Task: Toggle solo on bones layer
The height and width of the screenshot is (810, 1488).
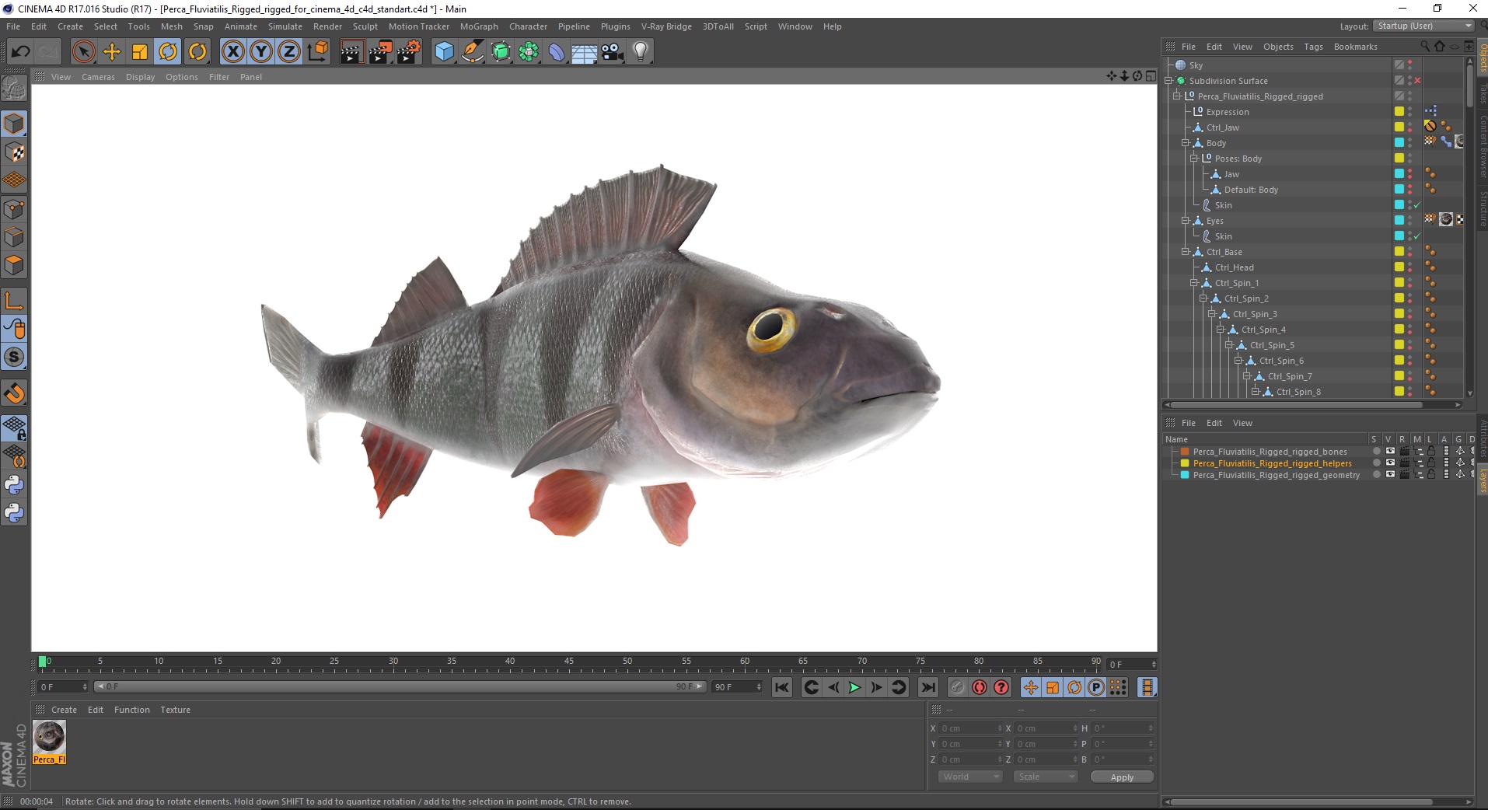Action: [1376, 452]
